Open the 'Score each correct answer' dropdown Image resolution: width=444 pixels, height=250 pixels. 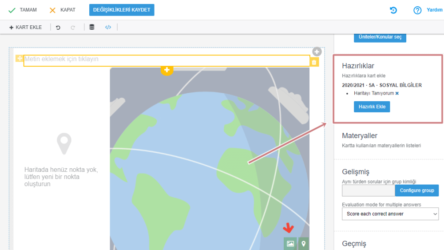tap(390, 214)
